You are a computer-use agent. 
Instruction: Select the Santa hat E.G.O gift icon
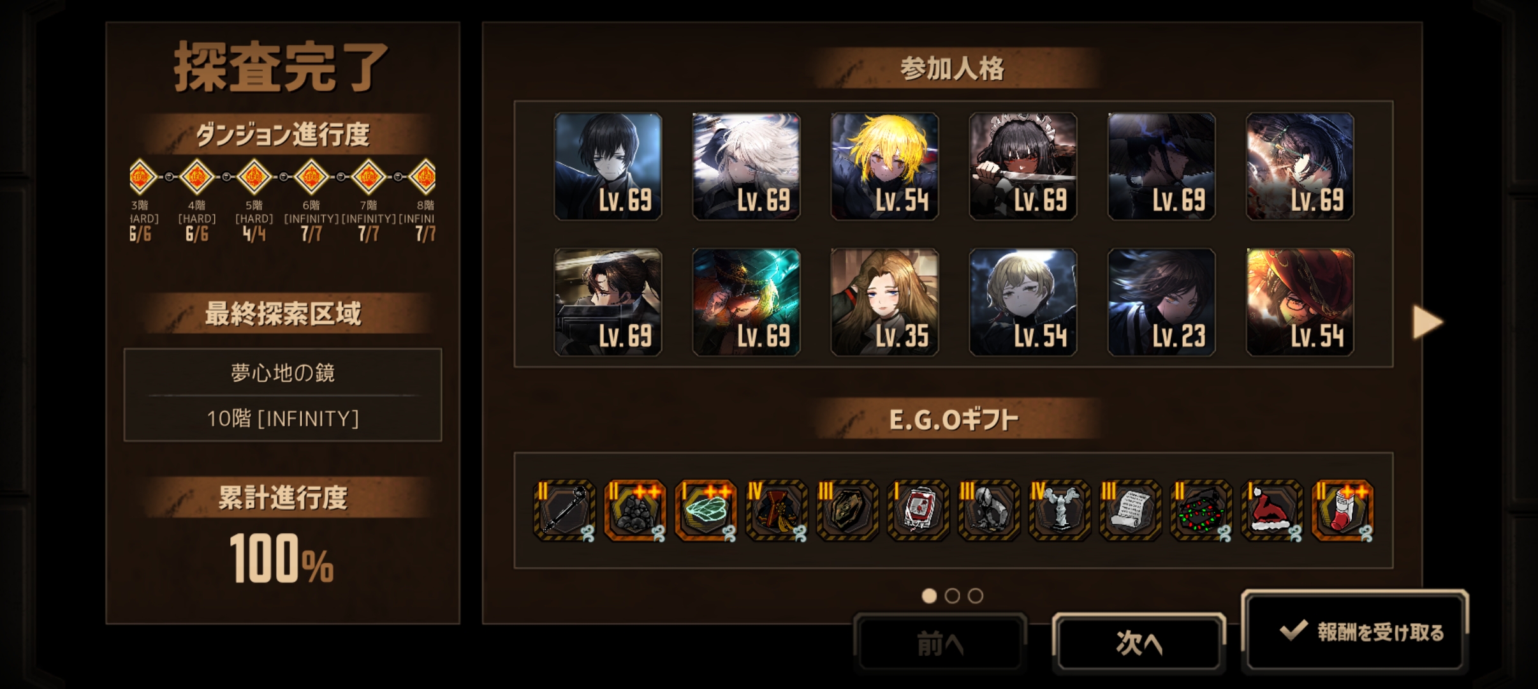tap(1271, 510)
